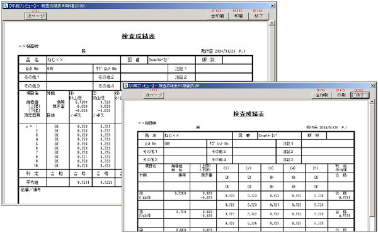Click lot number 005 in front window
Screen dimensions: 378x233
point(168,144)
